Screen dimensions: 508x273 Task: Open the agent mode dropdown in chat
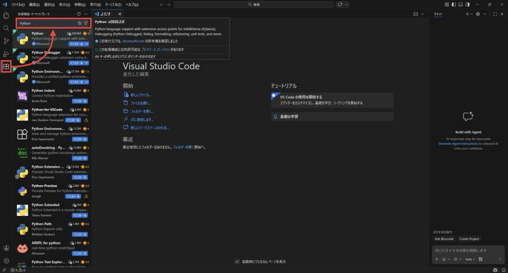point(457,259)
